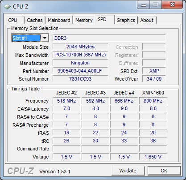Click the PC3-10700H (667 MHz) bandwidth value
This screenshot has height=180, width=186.
click(80, 55)
